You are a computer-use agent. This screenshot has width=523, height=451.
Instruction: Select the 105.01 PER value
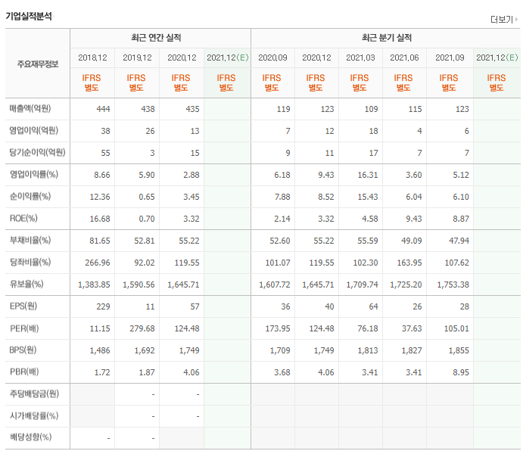(456, 328)
